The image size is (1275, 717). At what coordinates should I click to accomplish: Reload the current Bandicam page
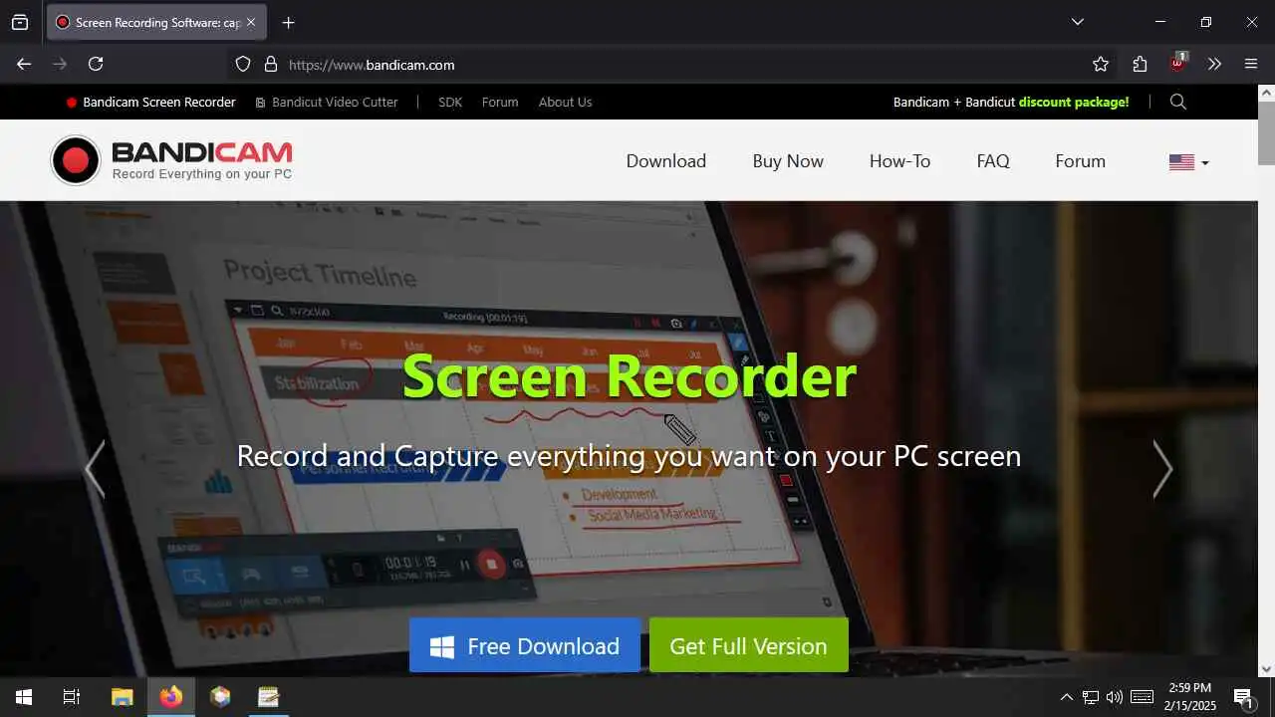(96, 64)
